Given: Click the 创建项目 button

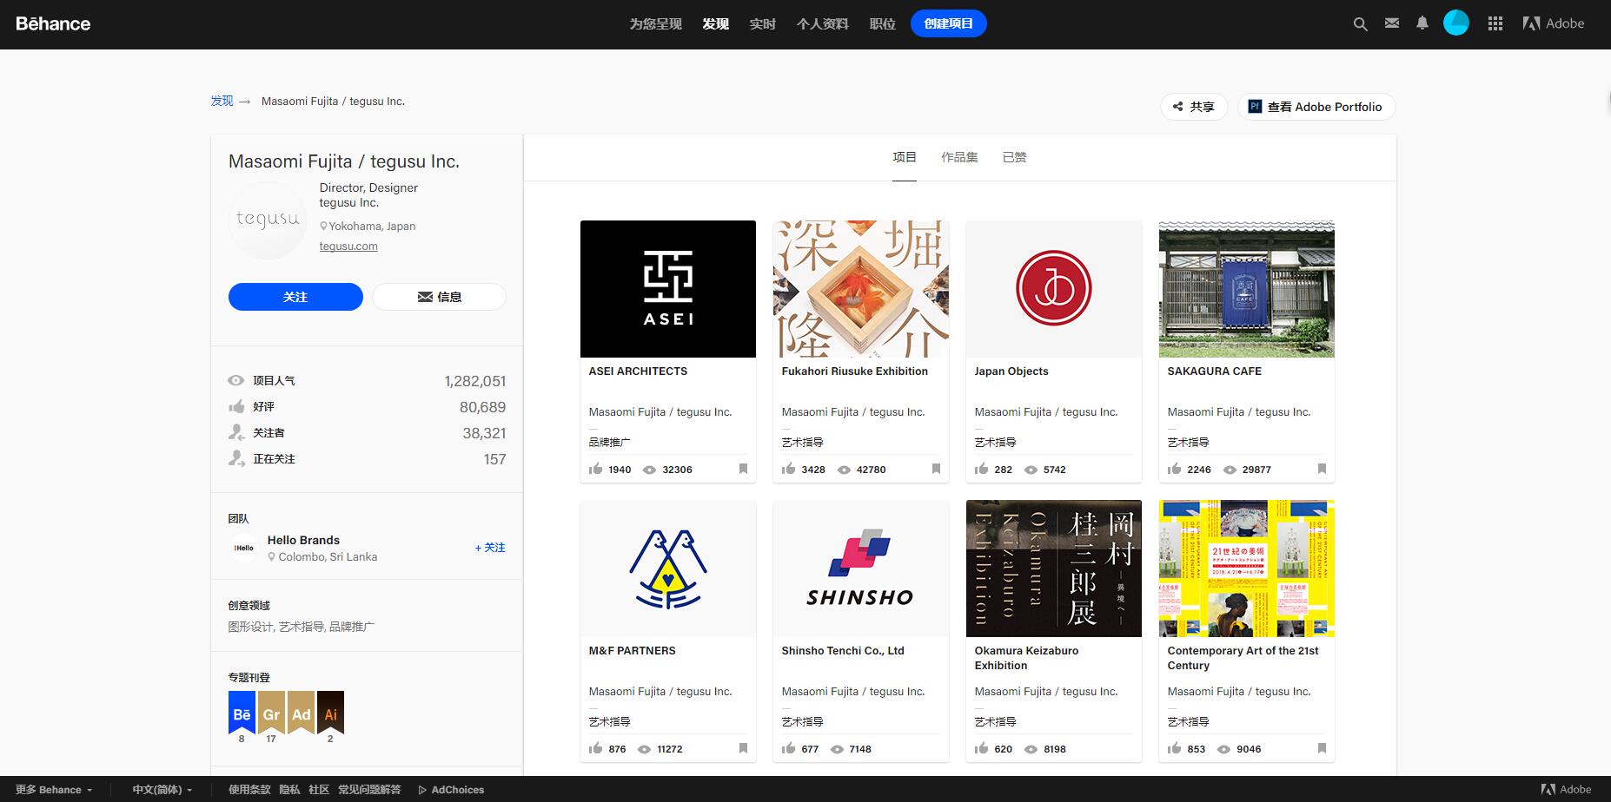Looking at the screenshot, I should [x=949, y=23].
